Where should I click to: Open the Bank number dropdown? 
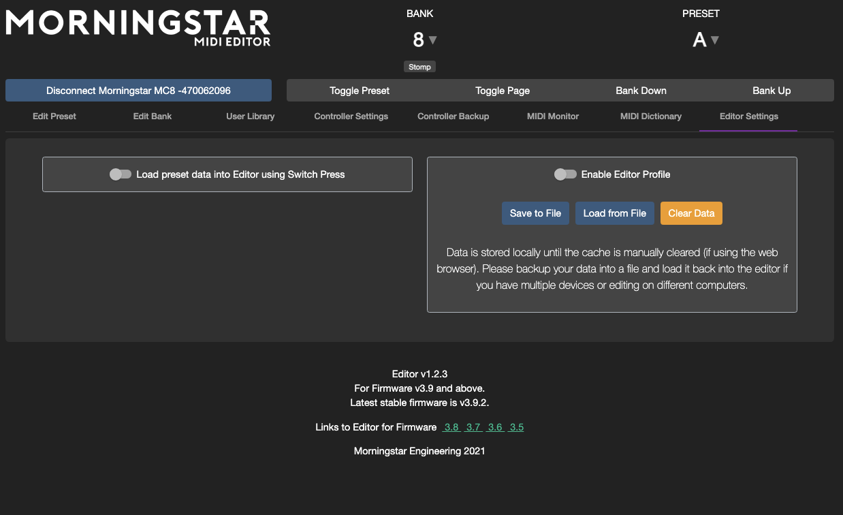coord(424,40)
